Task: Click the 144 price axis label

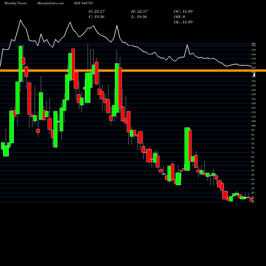Action: (x=254, y=90)
